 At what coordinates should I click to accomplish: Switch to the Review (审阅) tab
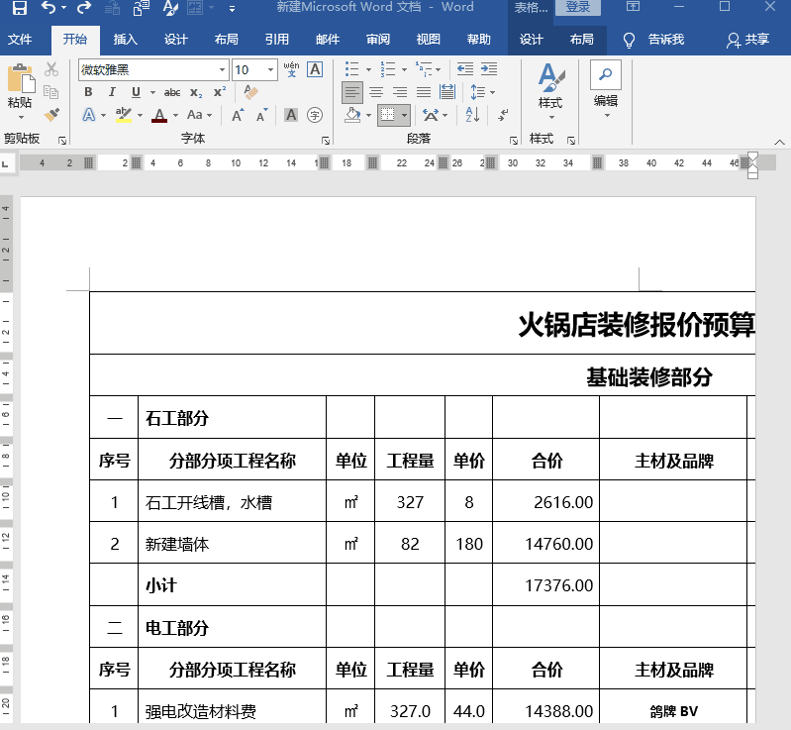click(378, 40)
